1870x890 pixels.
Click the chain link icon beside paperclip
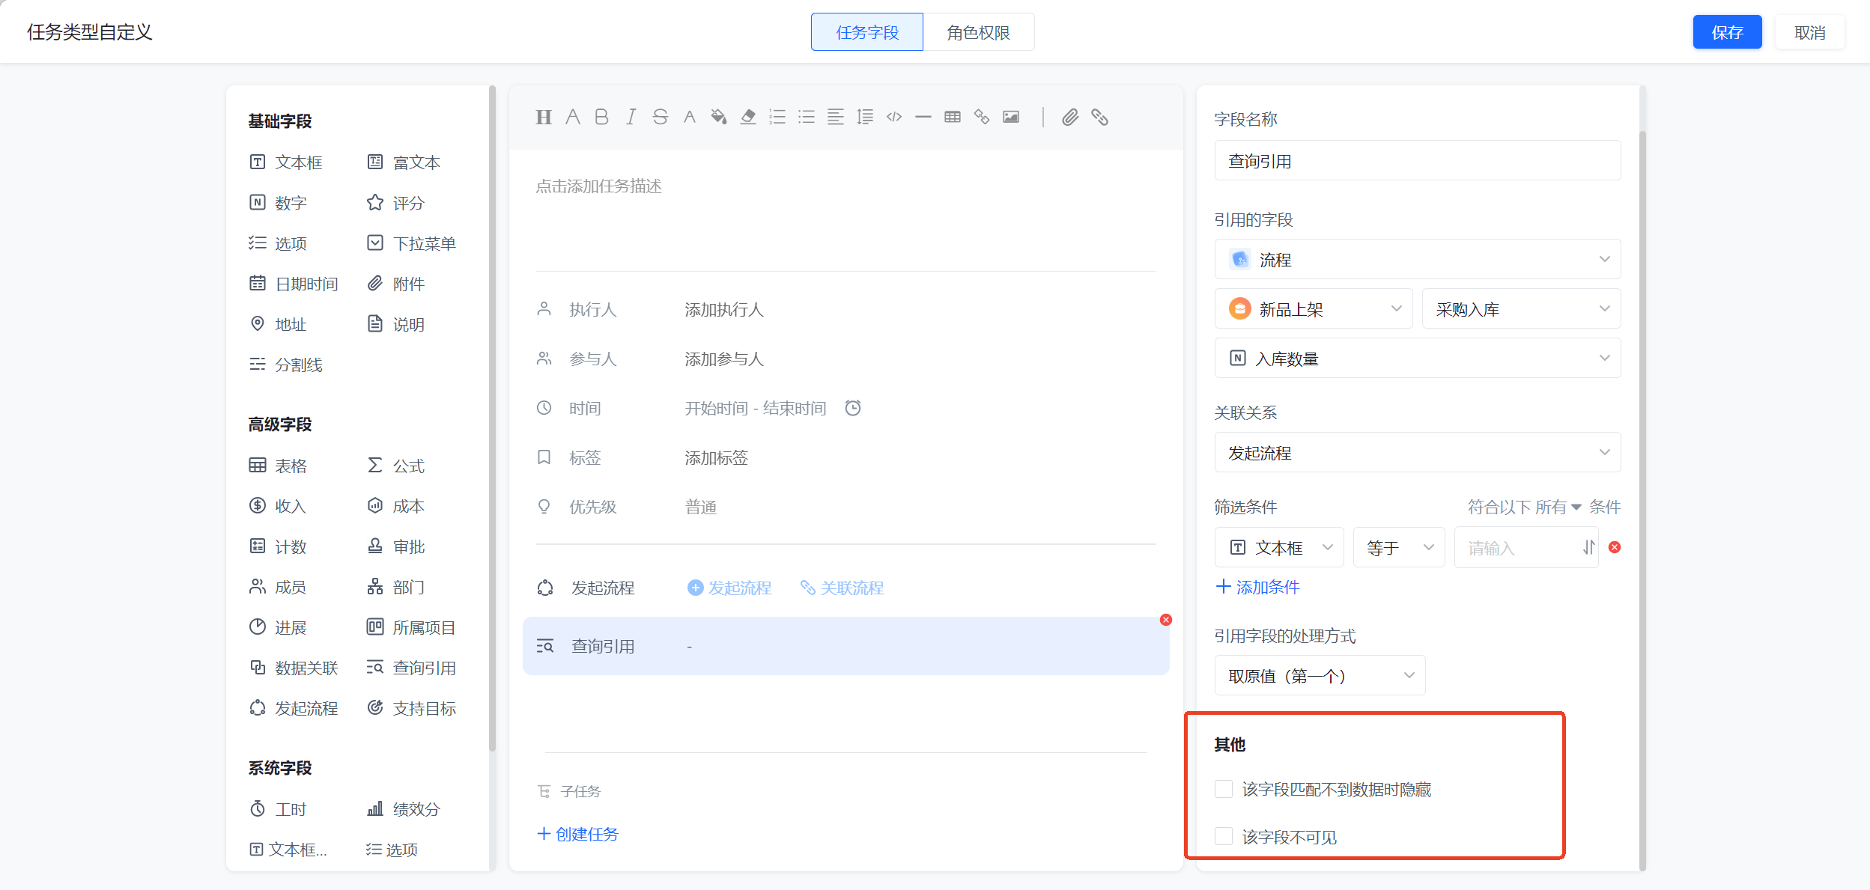tap(1099, 117)
